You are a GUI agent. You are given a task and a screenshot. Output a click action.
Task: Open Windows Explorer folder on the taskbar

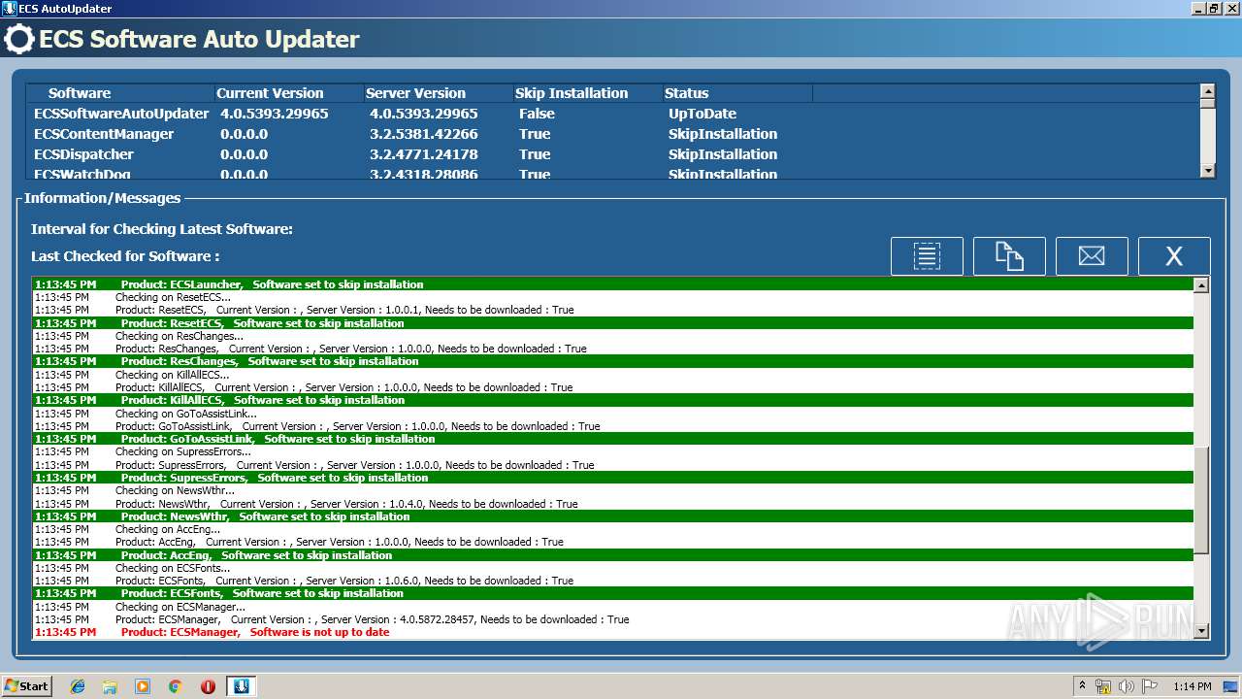pos(110,686)
